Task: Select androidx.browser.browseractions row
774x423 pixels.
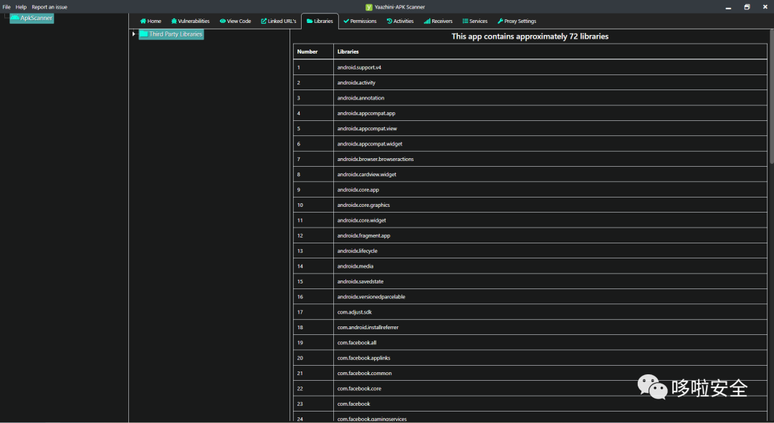Action: click(x=530, y=159)
